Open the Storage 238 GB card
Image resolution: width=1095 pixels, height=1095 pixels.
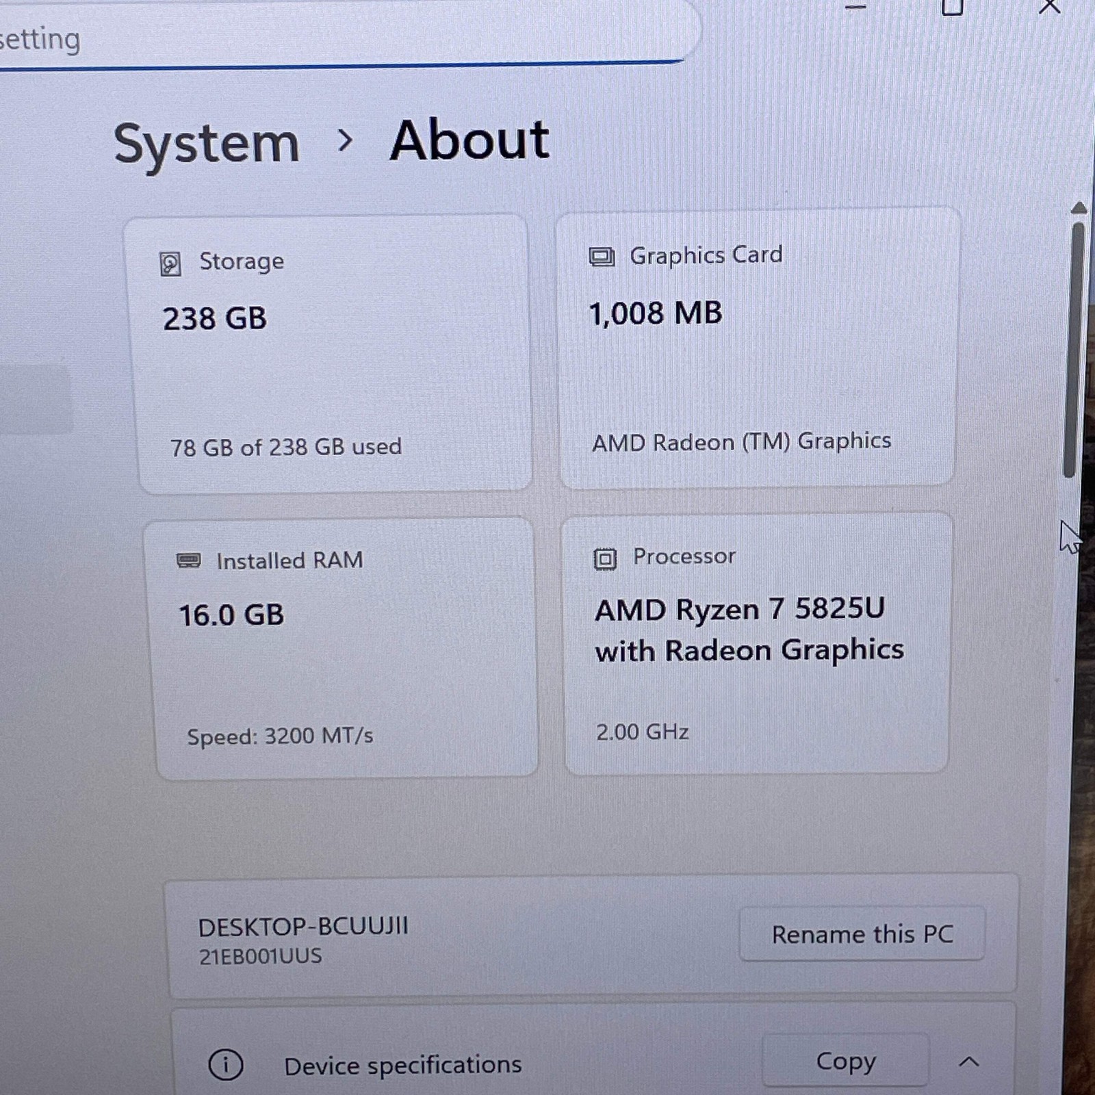coord(330,355)
